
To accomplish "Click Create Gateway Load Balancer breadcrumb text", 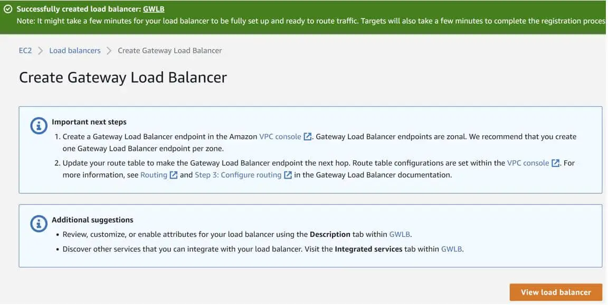I will (170, 51).
